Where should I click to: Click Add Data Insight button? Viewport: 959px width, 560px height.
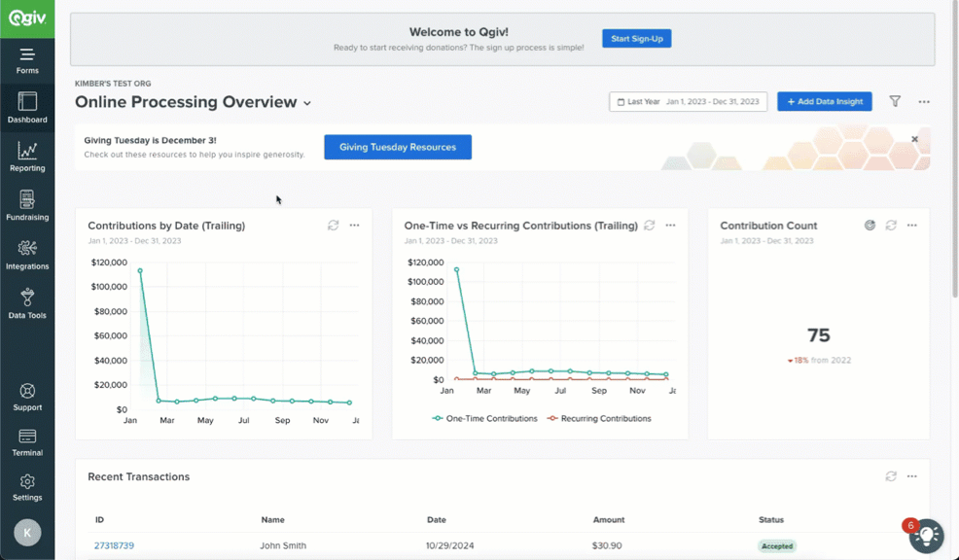click(825, 101)
